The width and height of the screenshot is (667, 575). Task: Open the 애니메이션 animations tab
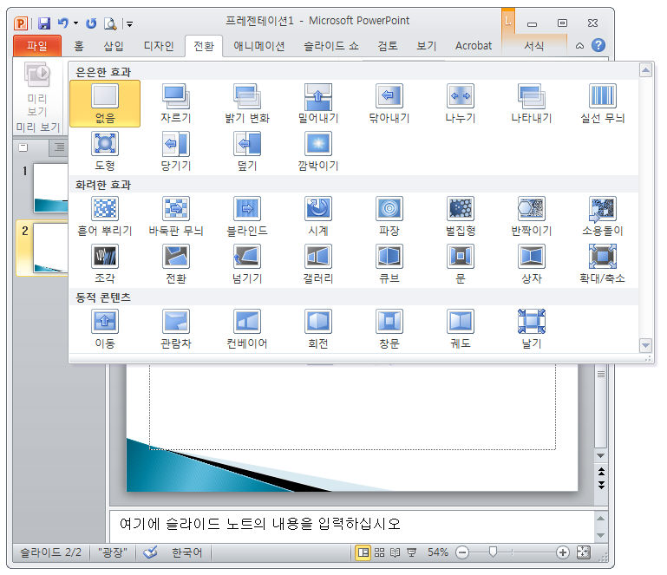259,45
